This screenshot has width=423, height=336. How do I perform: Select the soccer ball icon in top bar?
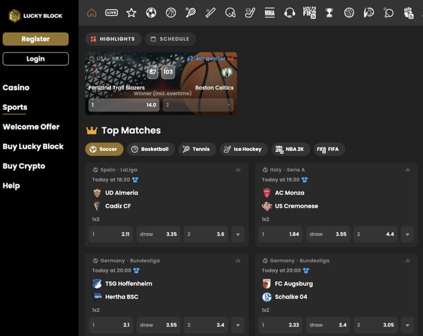point(151,12)
